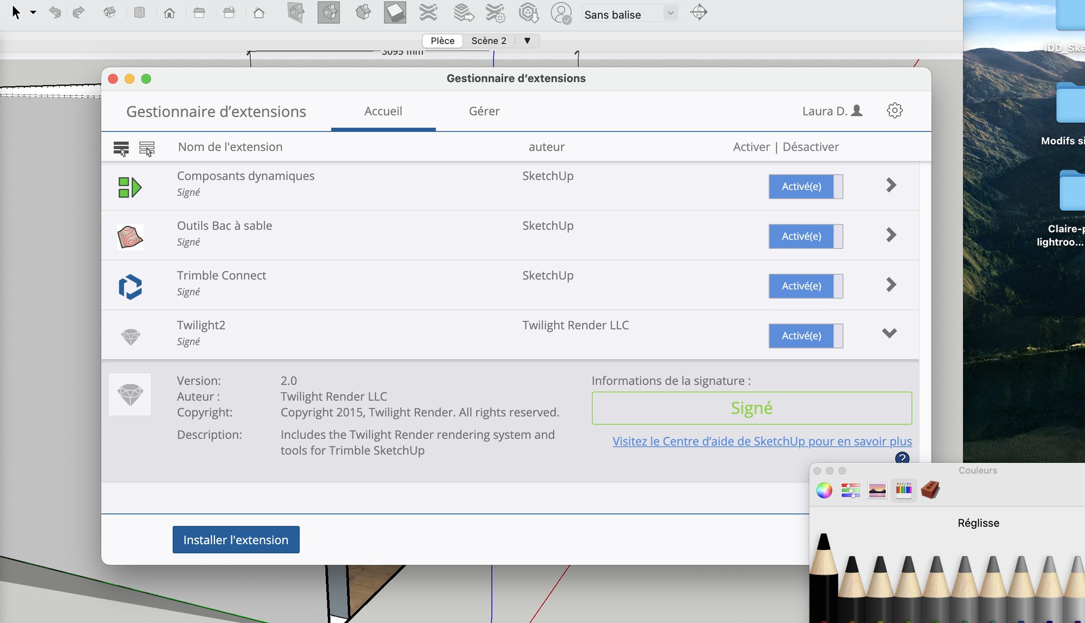Select the Pièce scene tab

click(x=442, y=41)
